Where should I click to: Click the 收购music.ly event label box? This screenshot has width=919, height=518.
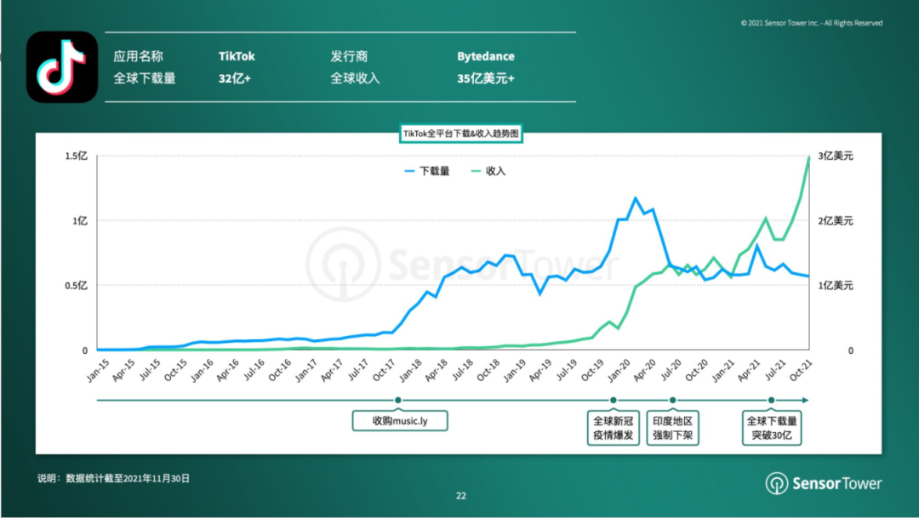coord(399,421)
